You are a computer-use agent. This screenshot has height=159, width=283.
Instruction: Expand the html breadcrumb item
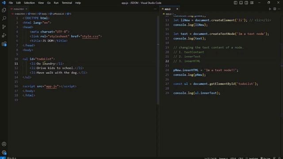coord(32,14)
